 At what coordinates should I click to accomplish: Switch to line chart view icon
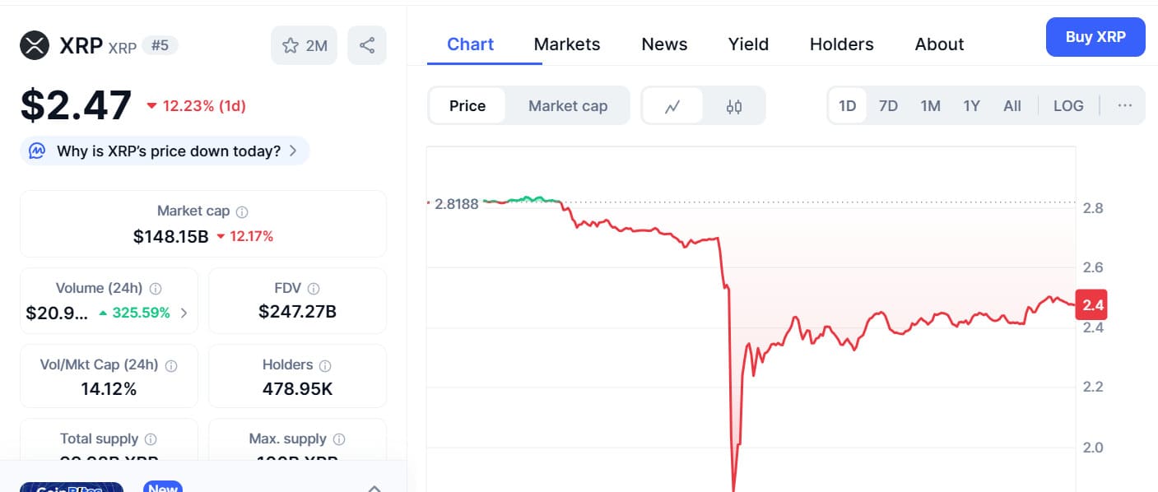coord(672,106)
